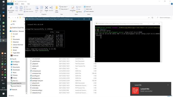The height and width of the screenshot is (97, 173).
Task: Open recent locations dropdown arrow
Action: [15, 18]
